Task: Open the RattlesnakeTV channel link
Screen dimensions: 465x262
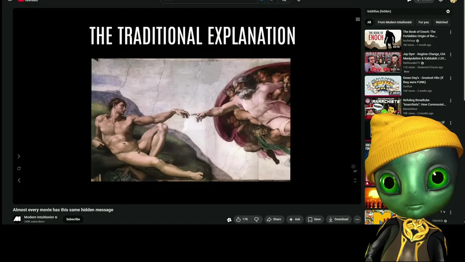Action: (411, 63)
